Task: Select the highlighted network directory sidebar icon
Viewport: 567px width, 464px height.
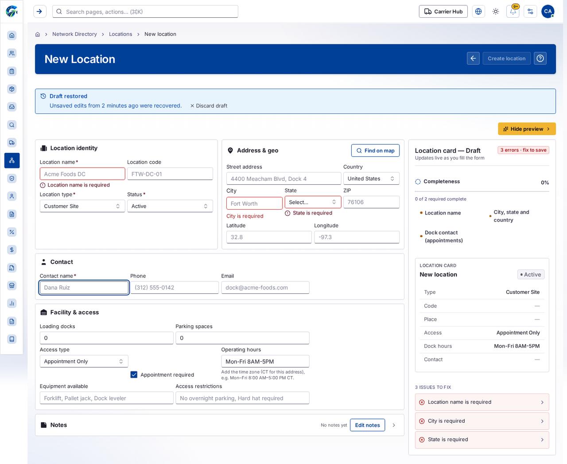Action: (12, 160)
